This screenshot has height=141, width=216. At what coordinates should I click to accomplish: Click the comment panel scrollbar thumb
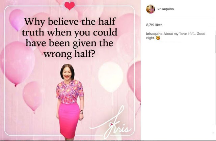click(x=215, y=42)
